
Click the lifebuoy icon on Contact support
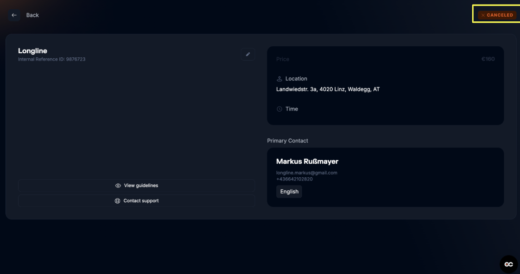117,201
